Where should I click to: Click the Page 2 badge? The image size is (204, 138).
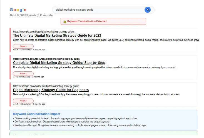23,73
